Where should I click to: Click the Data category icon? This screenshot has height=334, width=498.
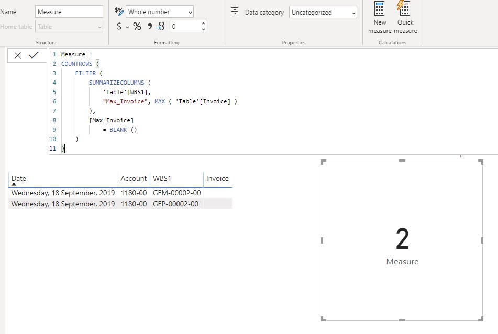coord(235,12)
